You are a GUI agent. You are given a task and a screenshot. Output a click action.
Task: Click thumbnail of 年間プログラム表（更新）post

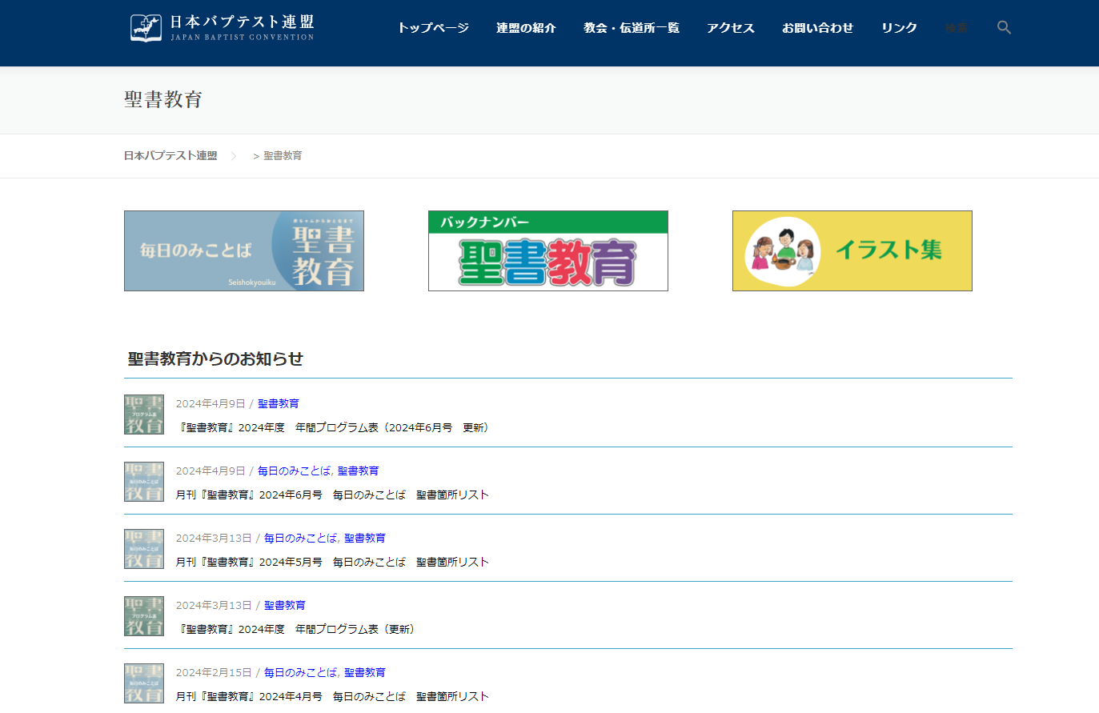(144, 616)
